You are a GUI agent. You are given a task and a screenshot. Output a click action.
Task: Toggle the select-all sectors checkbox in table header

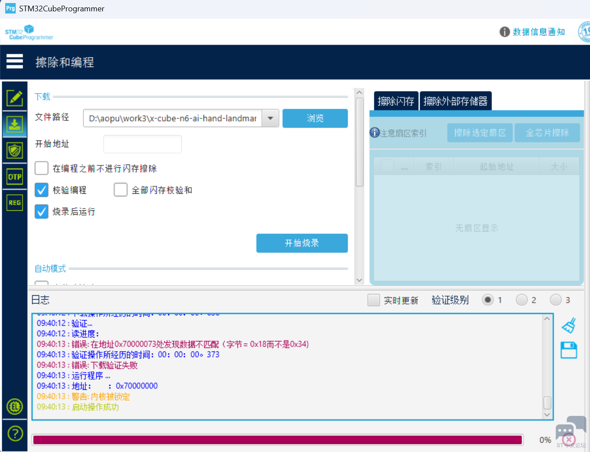(x=387, y=166)
